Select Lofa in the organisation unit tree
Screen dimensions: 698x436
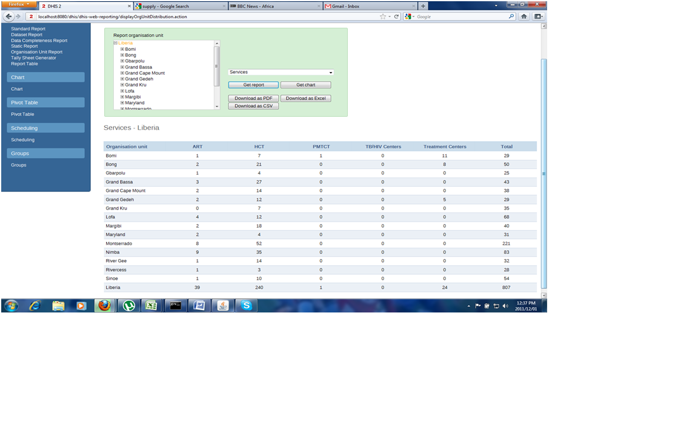[130, 91]
